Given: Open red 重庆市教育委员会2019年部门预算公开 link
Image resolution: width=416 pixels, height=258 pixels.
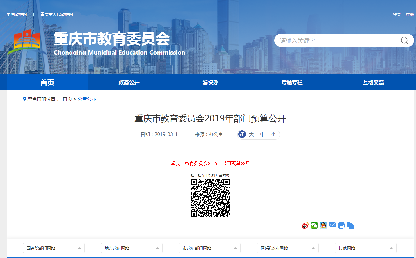Looking at the screenshot, I should (x=210, y=163).
